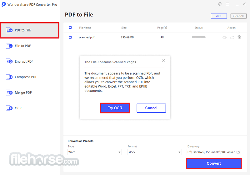Open the output folder for scanned.pdf

pos(232,37)
